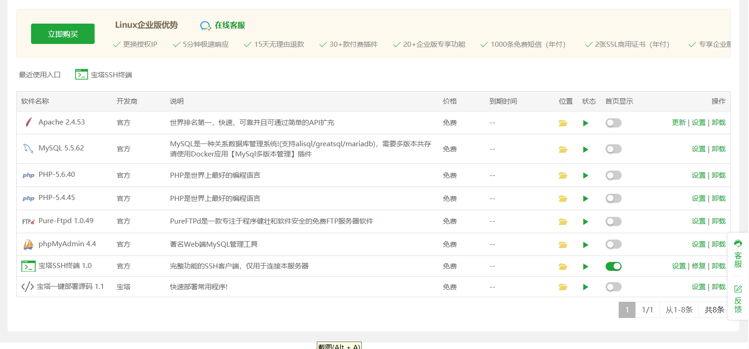Image resolution: width=749 pixels, height=349 pixels.
Task: Enable homepage display for PHP-5.4.45
Action: tap(613, 199)
